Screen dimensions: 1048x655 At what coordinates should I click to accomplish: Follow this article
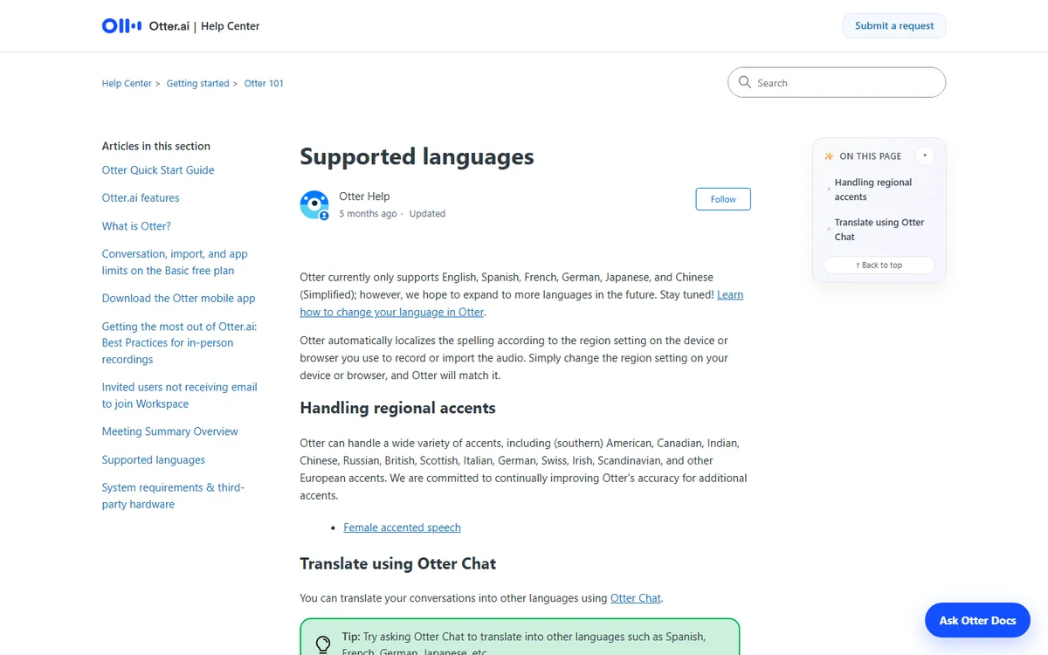723,199
